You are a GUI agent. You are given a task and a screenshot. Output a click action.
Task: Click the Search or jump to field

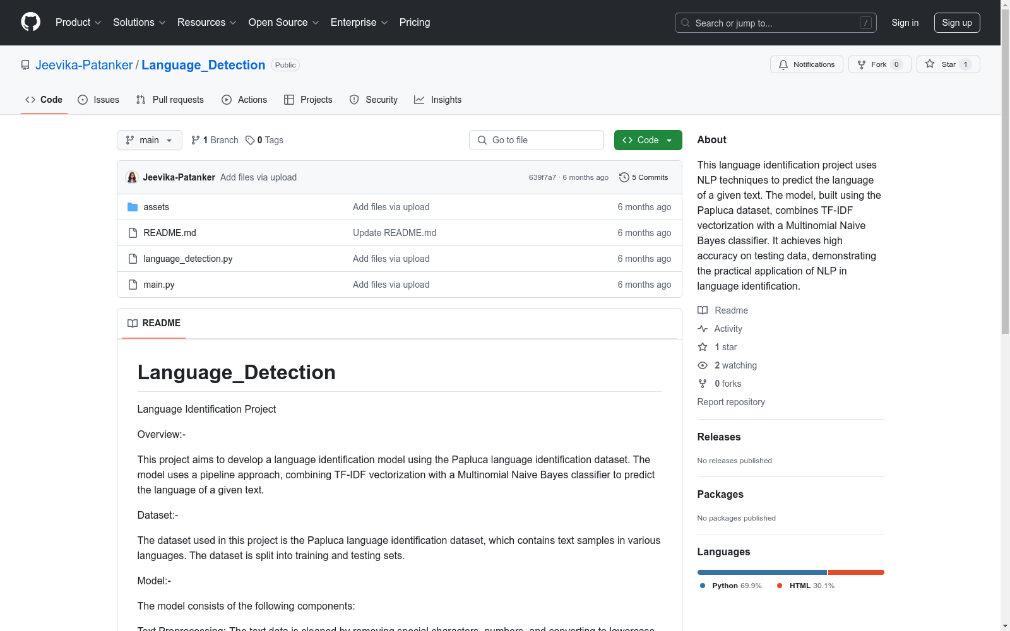[x=775, y=23]
